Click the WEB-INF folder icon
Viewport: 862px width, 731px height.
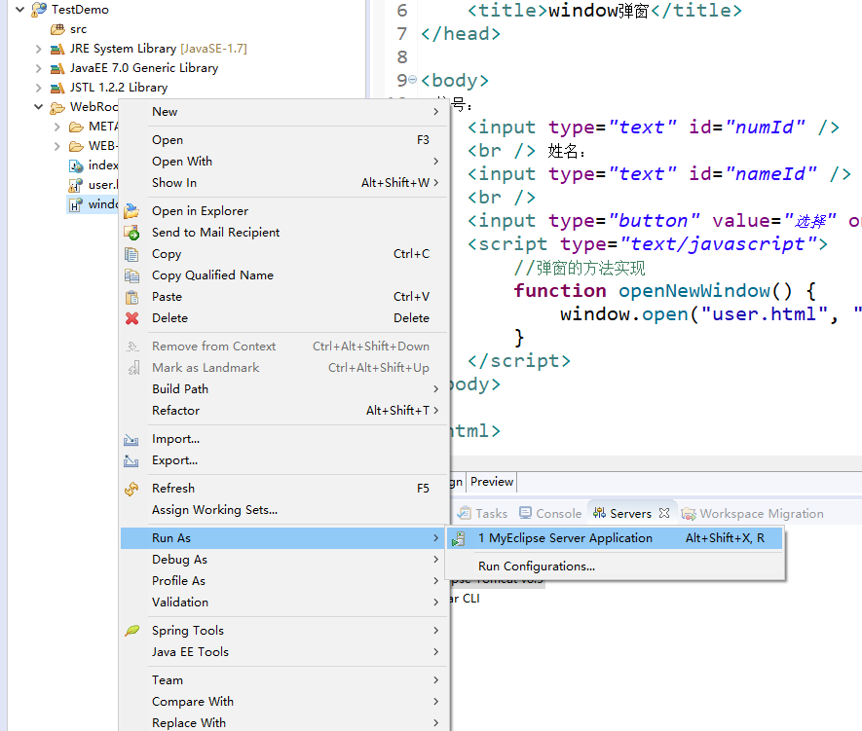pyautogui.click(x=76, y=146)
